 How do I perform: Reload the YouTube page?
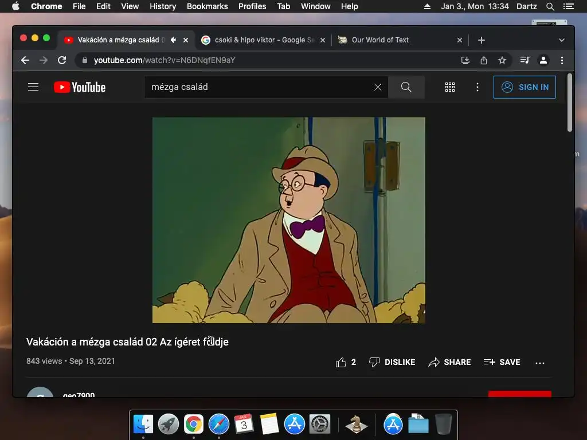tap(62, 60)
